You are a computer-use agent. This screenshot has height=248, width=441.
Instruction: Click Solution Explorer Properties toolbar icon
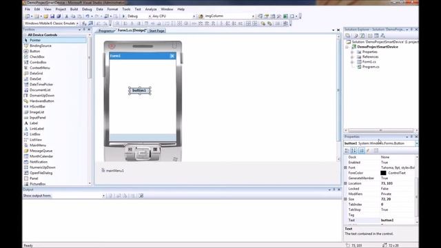tap(348, 36)
